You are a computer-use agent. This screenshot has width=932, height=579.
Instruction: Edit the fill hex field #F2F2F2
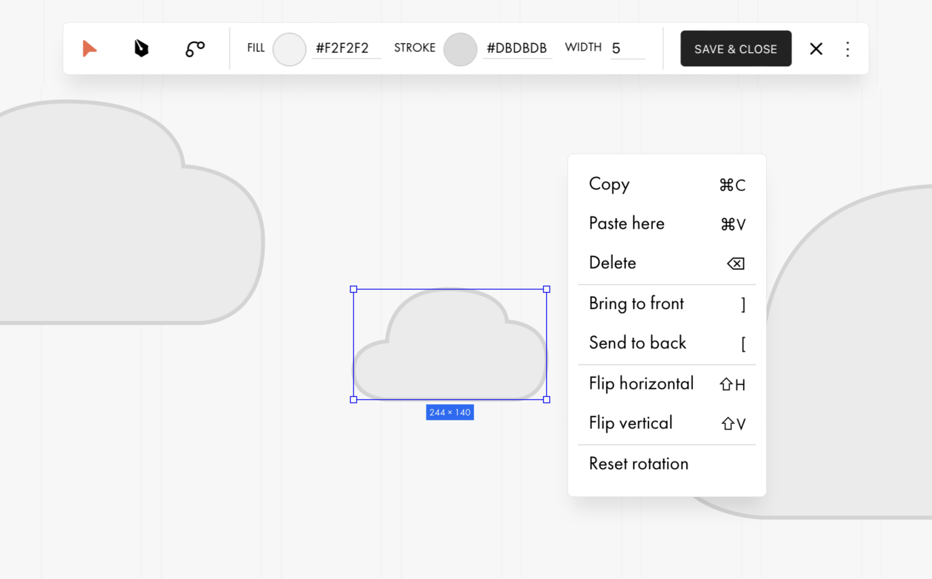[x=346, y=49]
